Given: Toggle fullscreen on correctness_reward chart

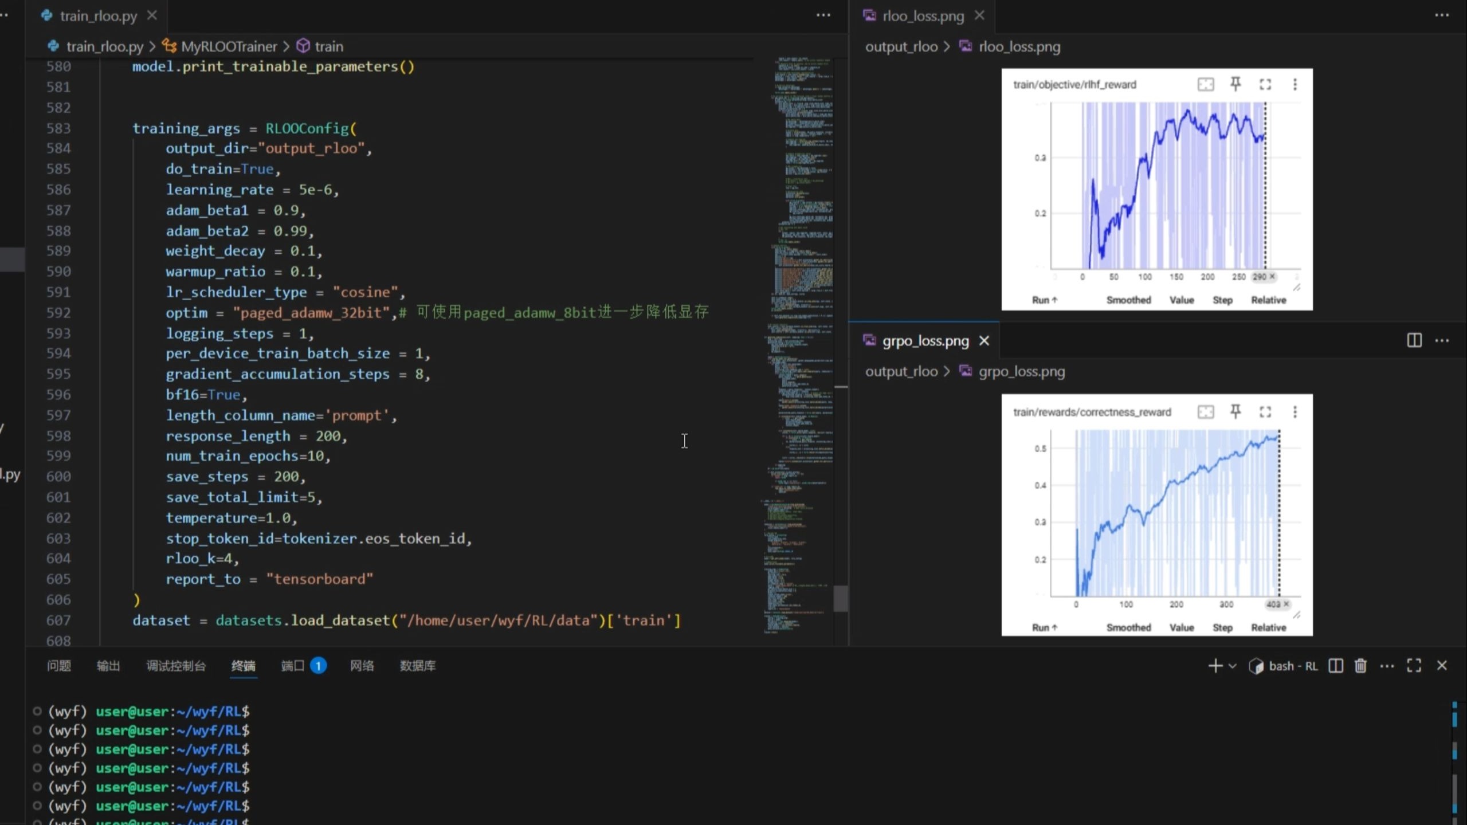Looking at the screenshot, I should pos(1265,412).
